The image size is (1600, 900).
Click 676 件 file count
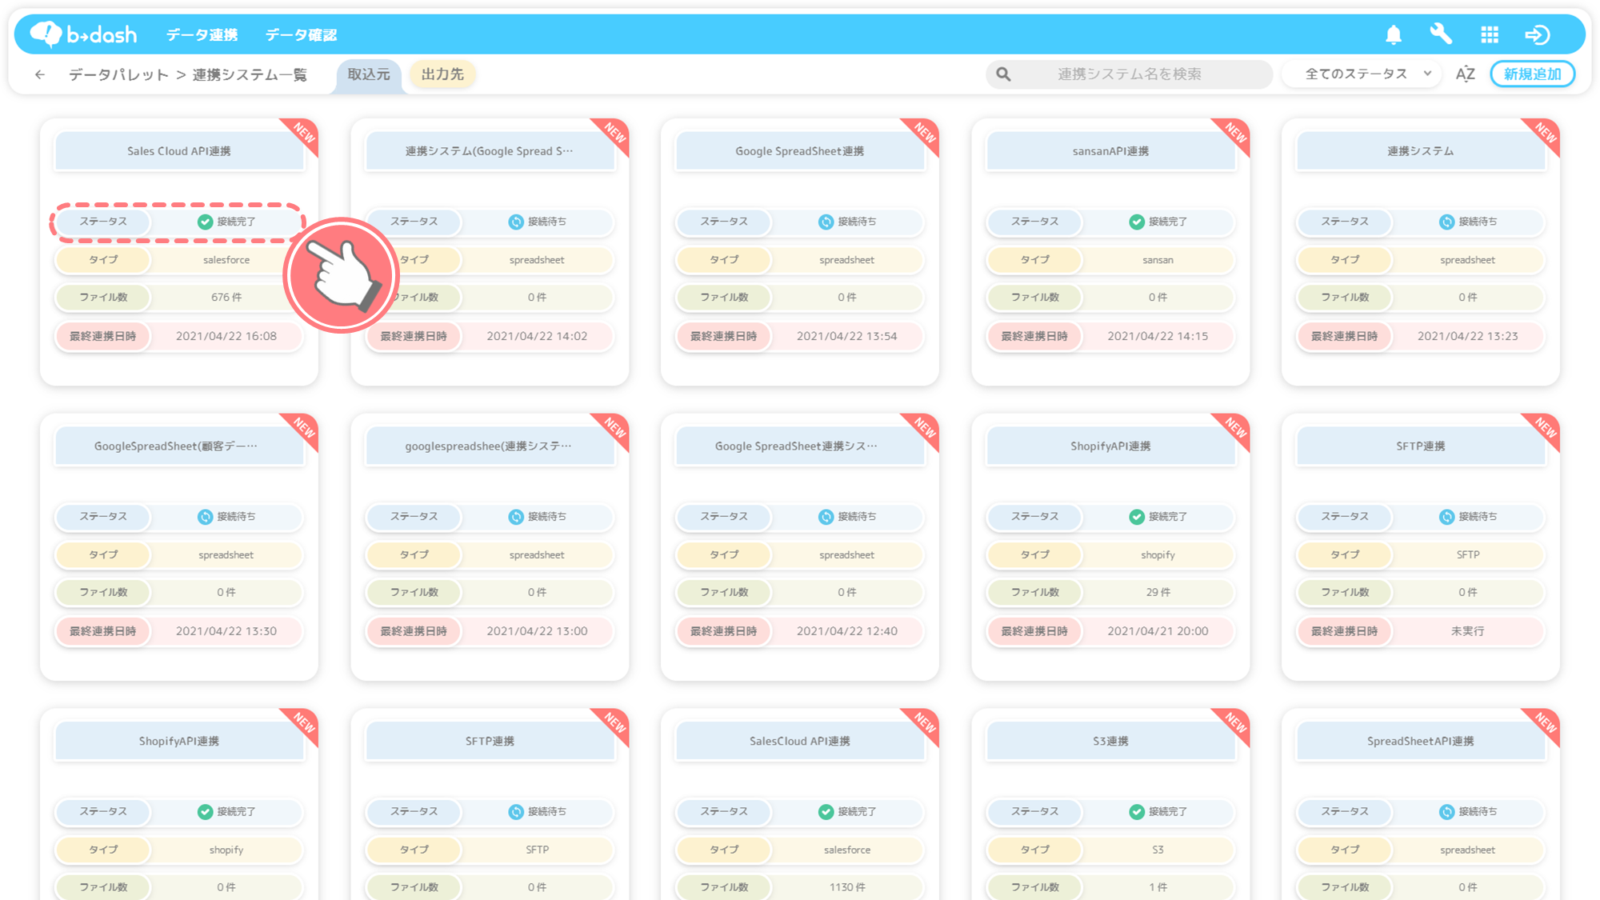click(x=226, y=298)
